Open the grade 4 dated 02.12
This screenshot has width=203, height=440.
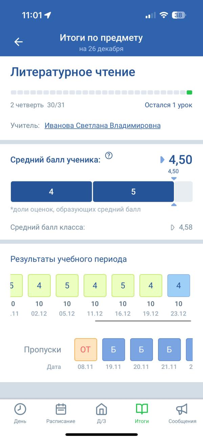(39, 286)
